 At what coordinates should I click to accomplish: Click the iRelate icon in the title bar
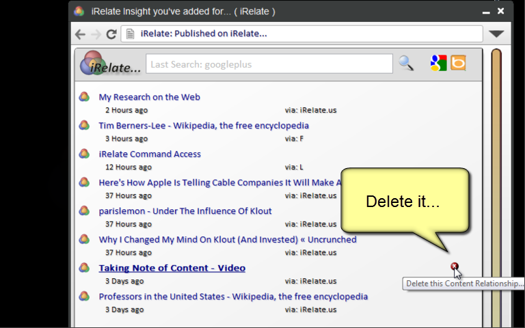point(79,11)
